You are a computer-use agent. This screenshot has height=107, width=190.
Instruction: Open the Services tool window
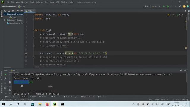tap(102, 97)
